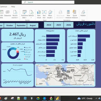Select the longest bar in branch sales chart
Image resolution: width=101 pixels, height=101 pixels.
pos(84,36)
